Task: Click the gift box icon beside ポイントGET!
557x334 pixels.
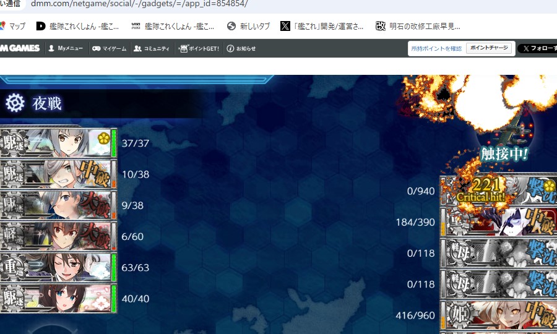Action: coord(183,48)
